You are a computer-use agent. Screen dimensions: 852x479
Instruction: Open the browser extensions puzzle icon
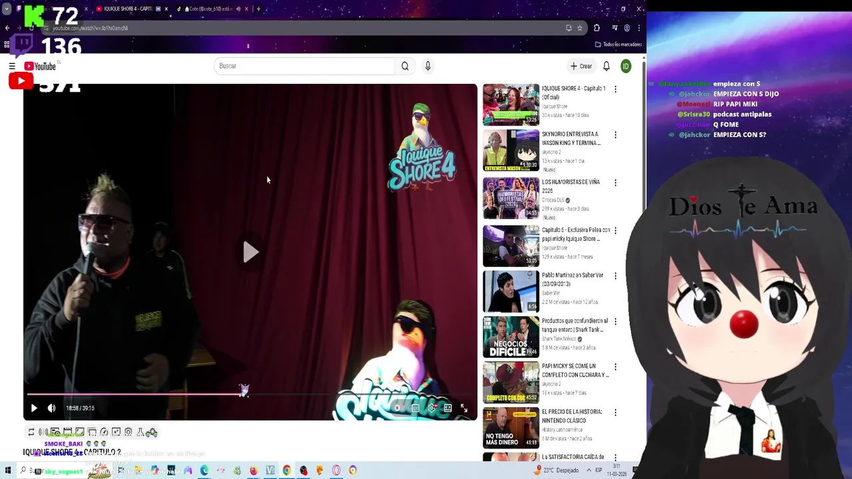tap(596, 28)
